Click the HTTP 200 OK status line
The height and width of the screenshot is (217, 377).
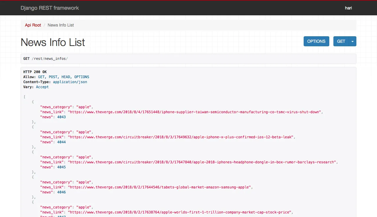click(x=35, y=72)
